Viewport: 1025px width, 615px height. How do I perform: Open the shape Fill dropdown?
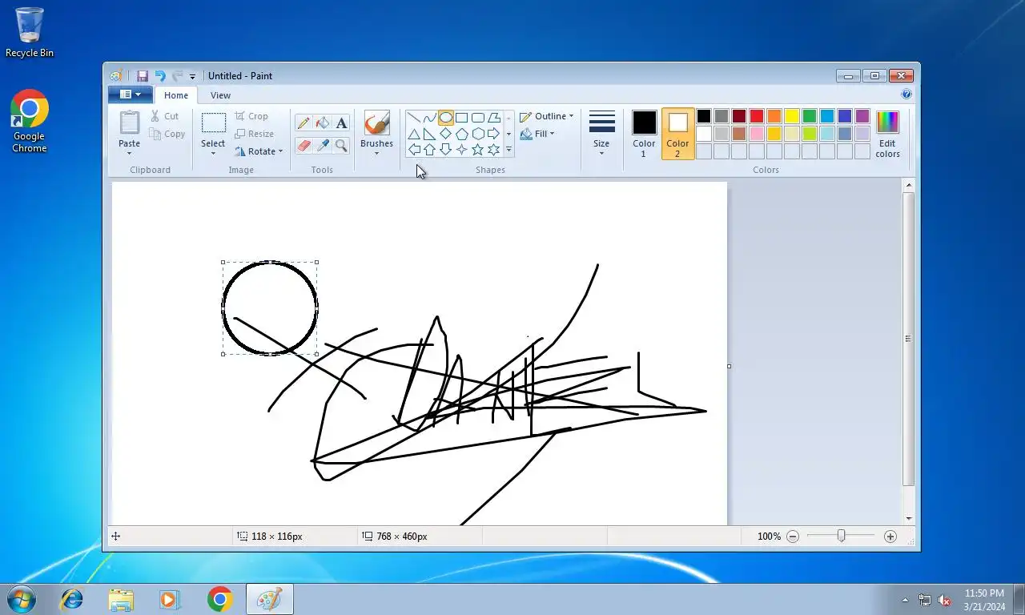[537, 134]
